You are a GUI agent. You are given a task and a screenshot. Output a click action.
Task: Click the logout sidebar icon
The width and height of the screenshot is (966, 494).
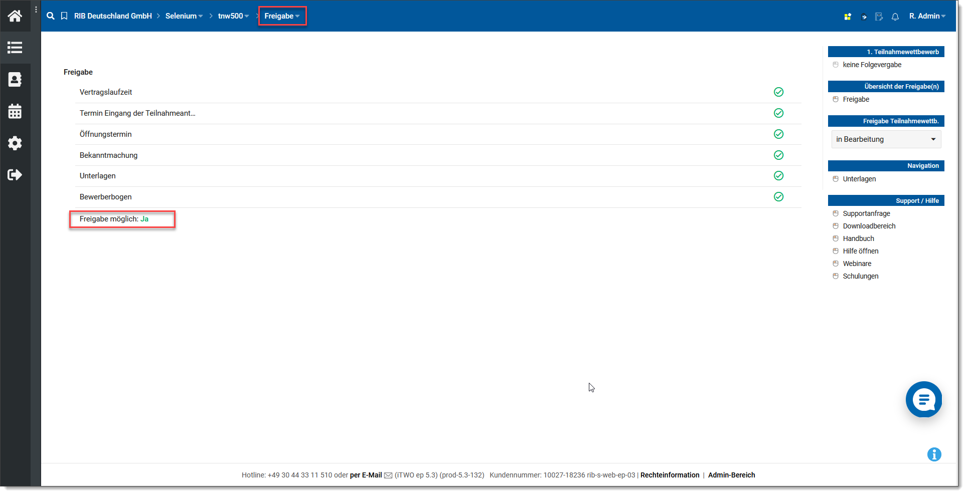15,175
